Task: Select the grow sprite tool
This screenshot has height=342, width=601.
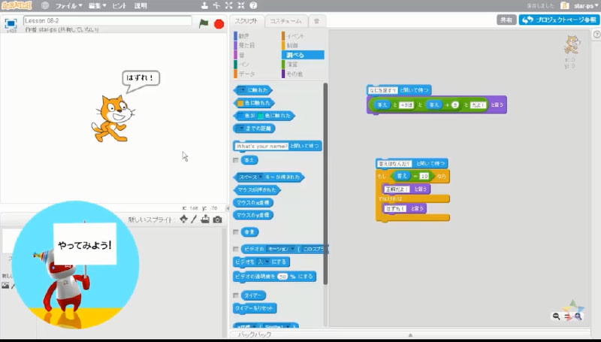Action: (229, 5)
